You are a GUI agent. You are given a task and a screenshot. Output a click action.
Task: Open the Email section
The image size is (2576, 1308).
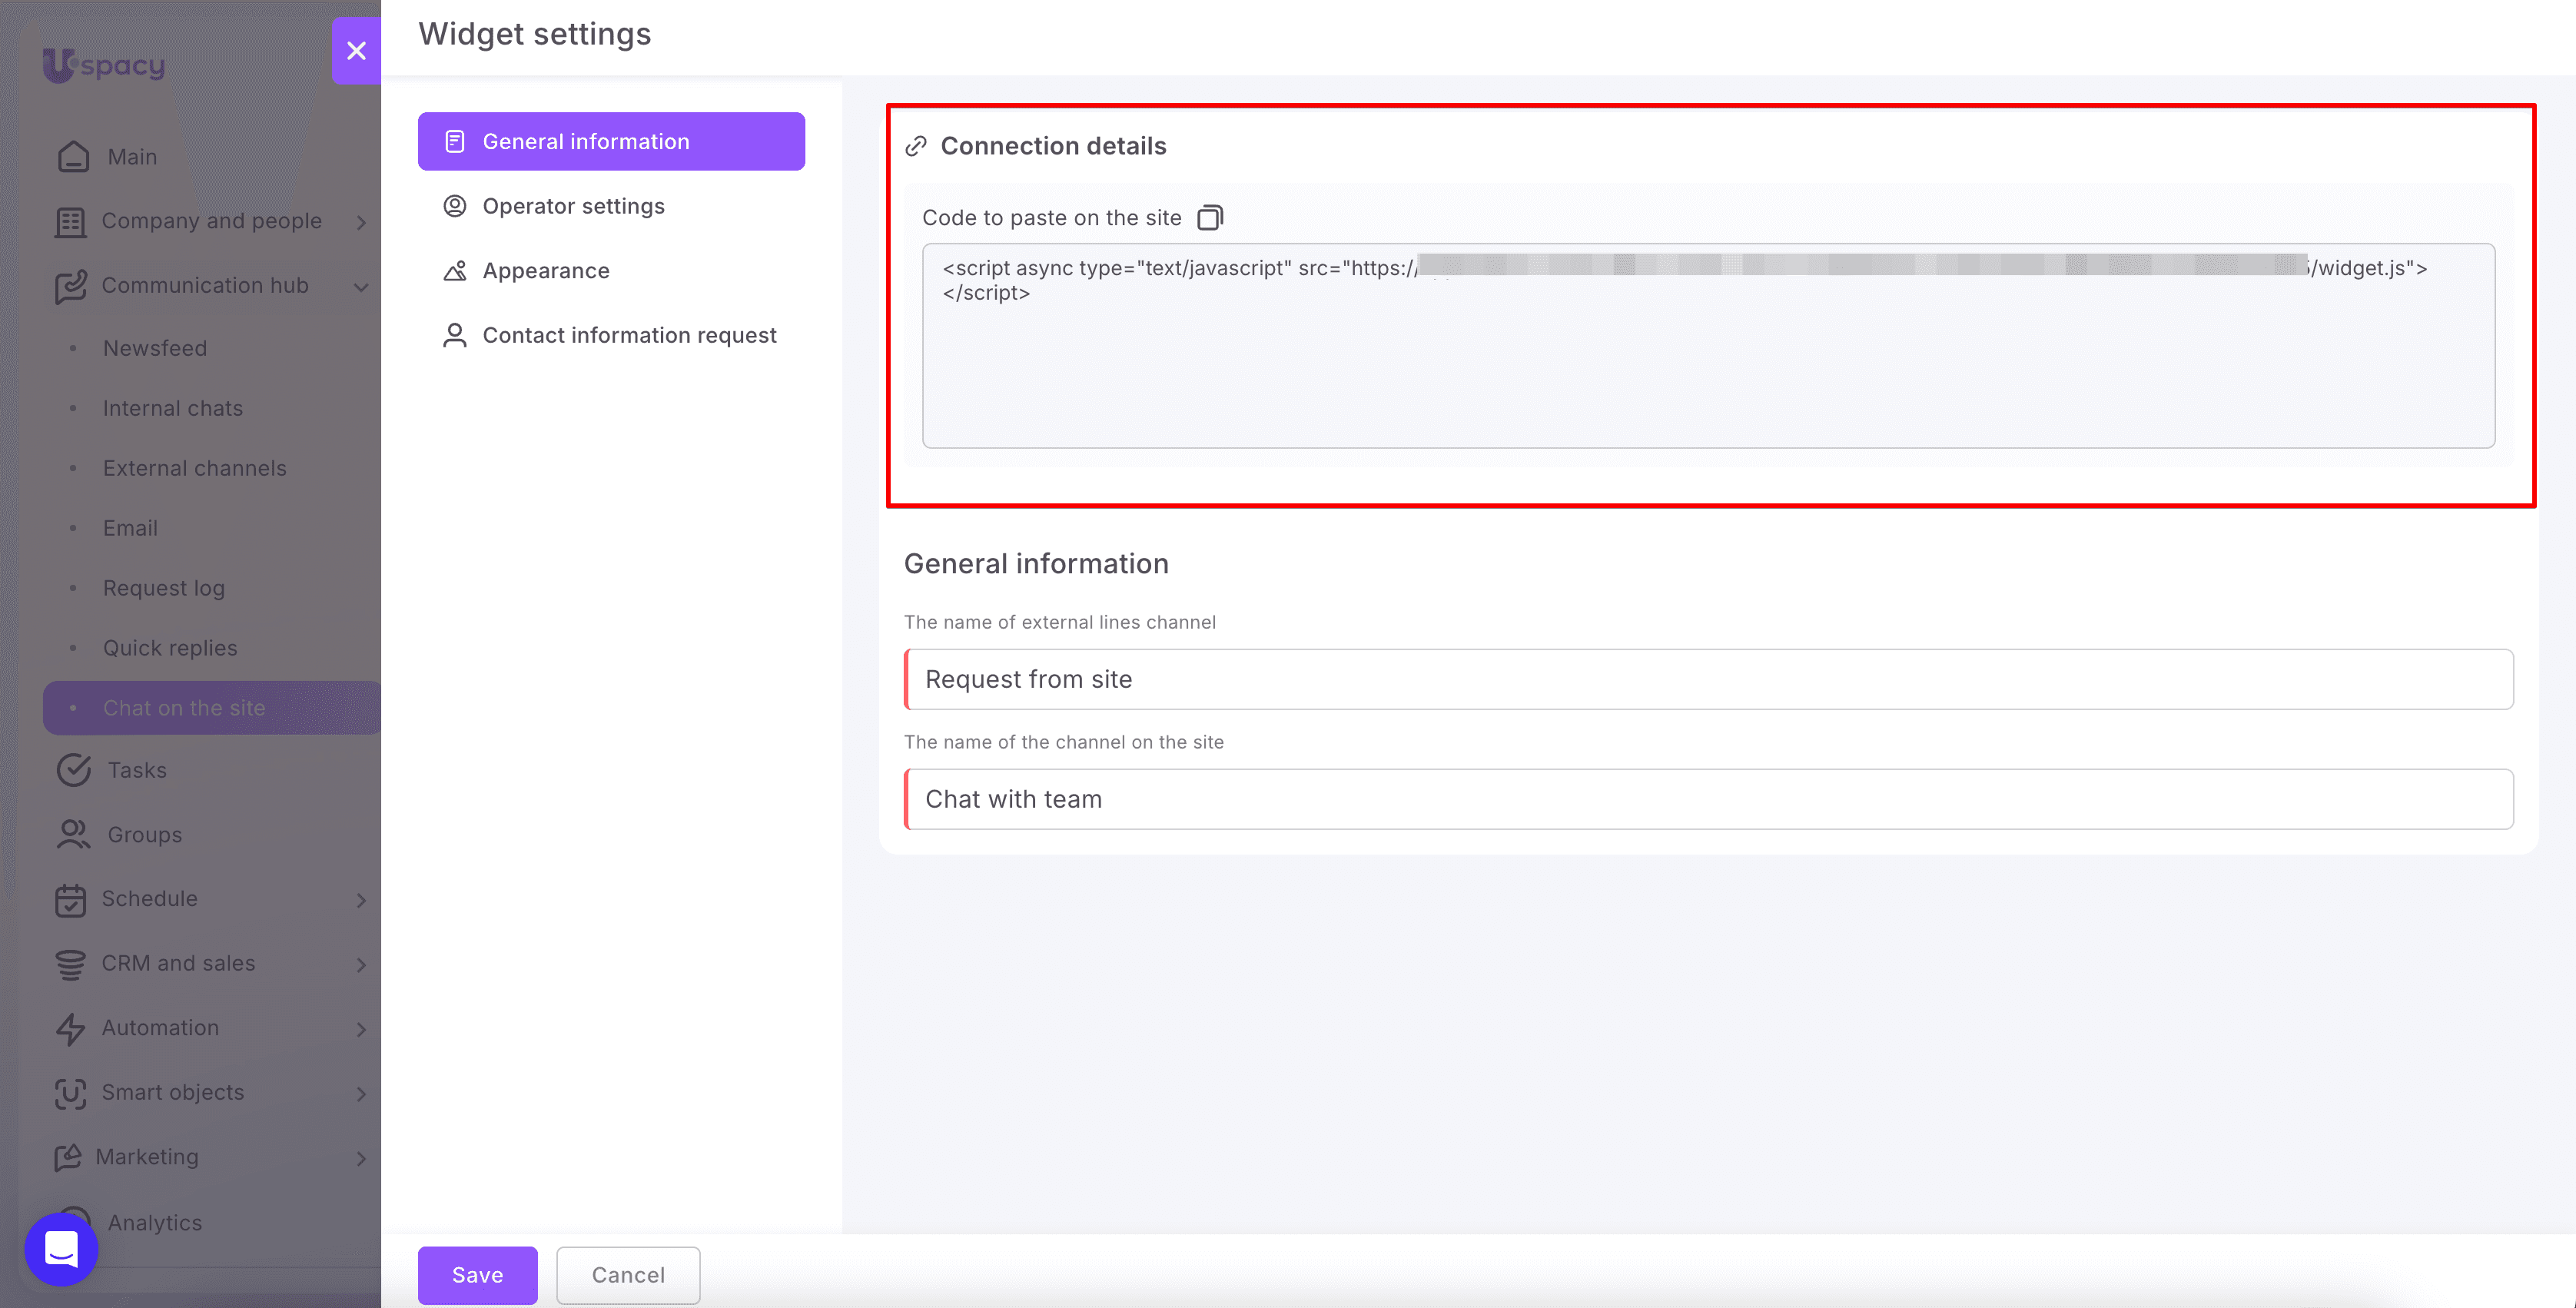(131, 528)
